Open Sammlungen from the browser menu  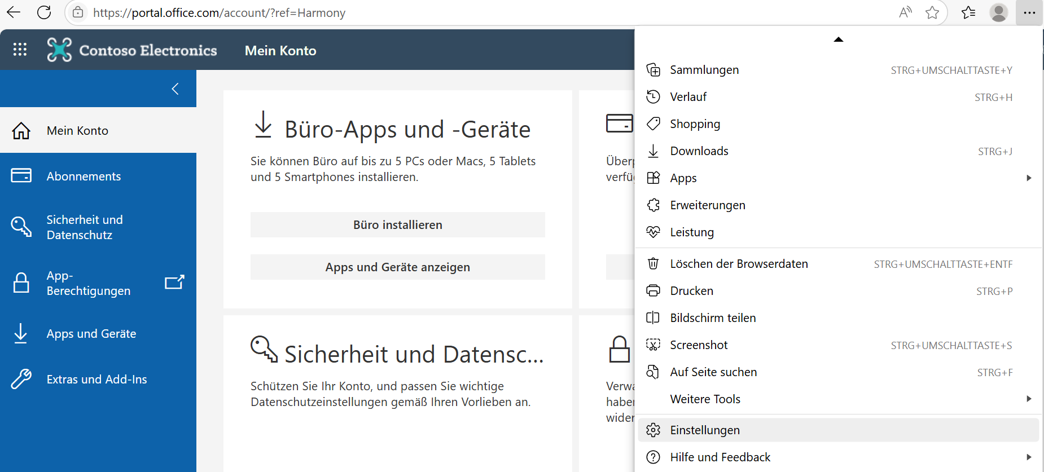coord(839,70)
